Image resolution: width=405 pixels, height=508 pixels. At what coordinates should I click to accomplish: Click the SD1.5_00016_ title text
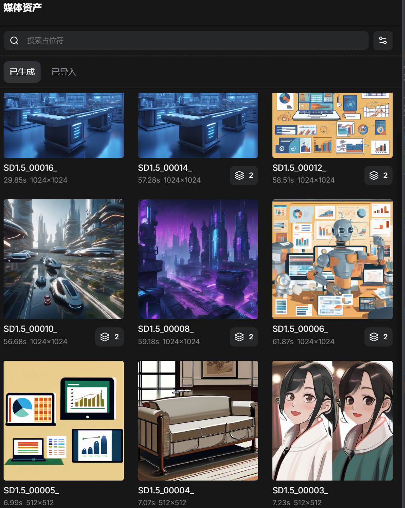[30, 168]
